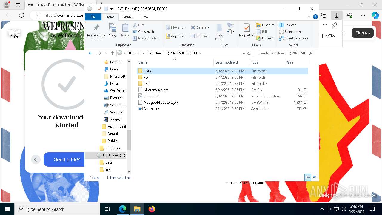
Task: Go up one folder level
Action: [113, 53]
